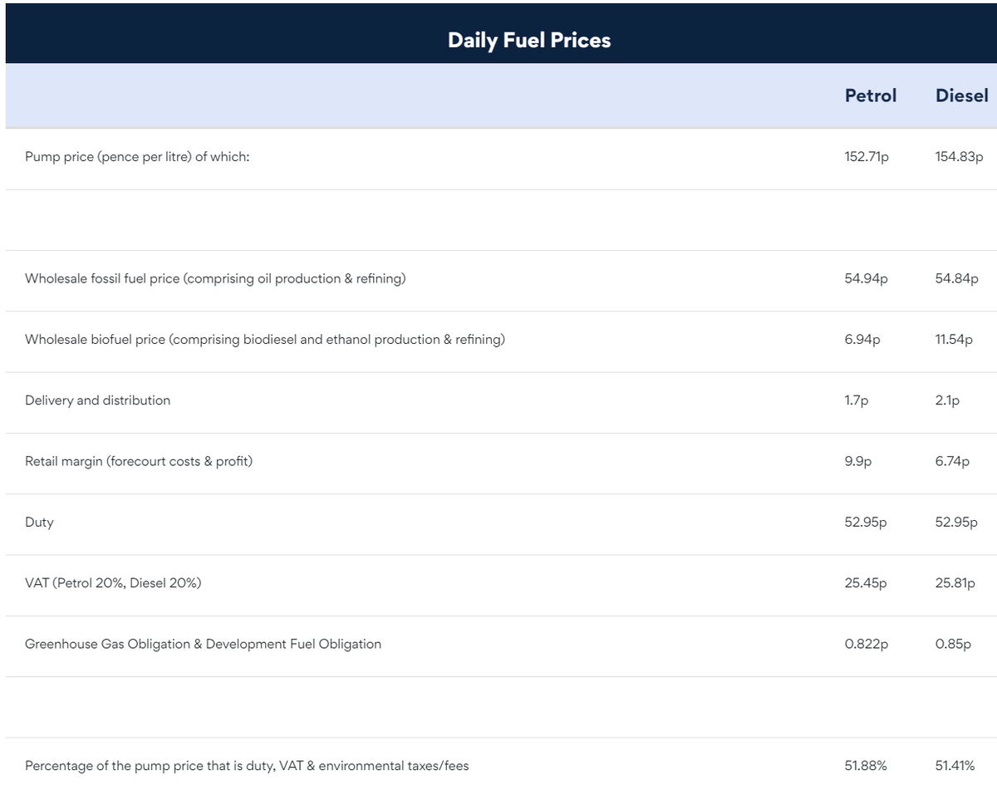Select the Wholesale biofuel price label

264,339
